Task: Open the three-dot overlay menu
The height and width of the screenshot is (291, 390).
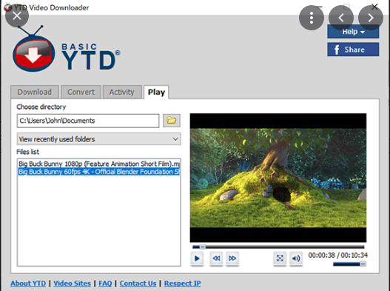Action: coord(312,18)
